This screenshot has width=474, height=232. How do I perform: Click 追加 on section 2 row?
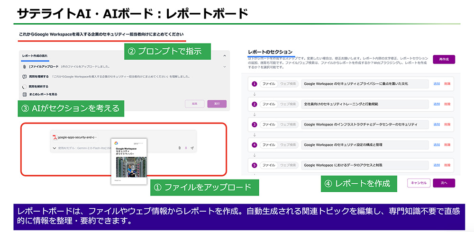[x=437, y=104]
